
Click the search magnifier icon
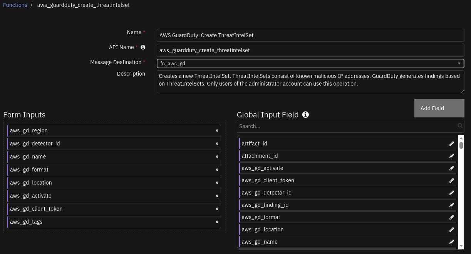click(x=460, y=126)
